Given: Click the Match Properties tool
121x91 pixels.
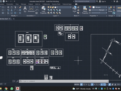Looking at the screenshot, I should 85,10.
